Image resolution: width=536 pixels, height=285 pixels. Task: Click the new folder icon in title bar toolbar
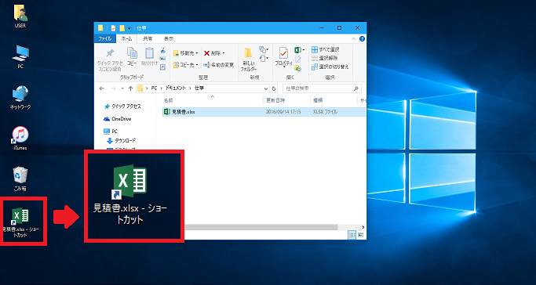pyautogui.click(x=122, y=28)
